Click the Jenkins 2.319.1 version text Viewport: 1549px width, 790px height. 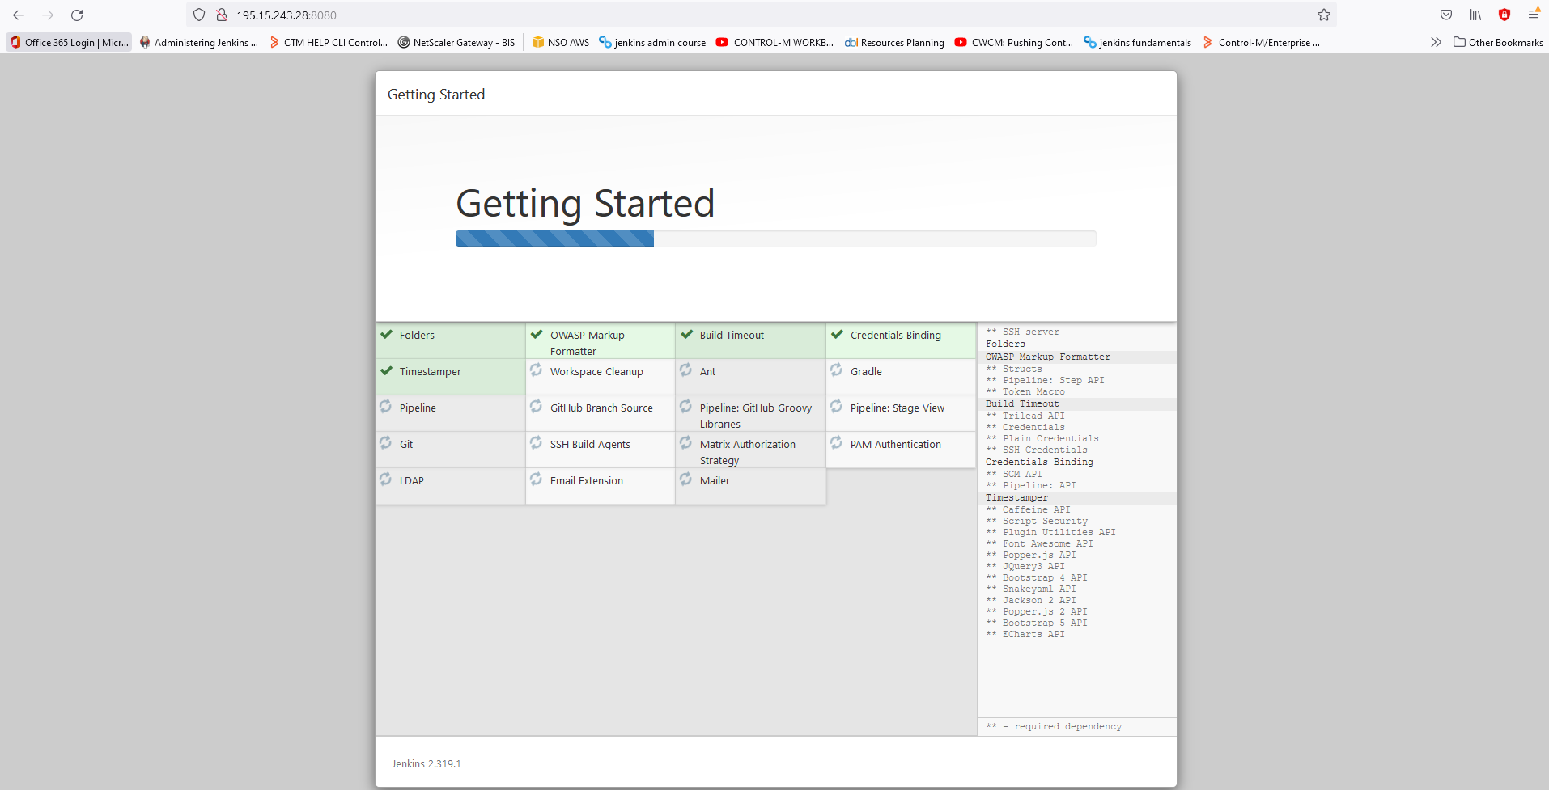pos(426,763)
